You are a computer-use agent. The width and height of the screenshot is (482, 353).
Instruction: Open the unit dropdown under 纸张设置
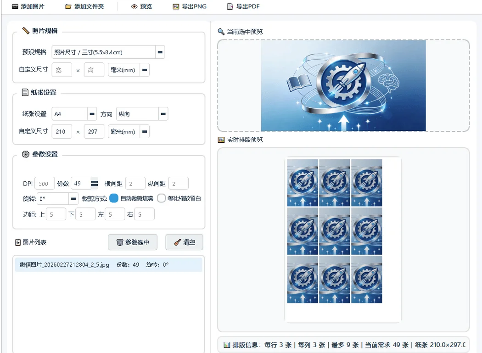click(x=129, y=132)
